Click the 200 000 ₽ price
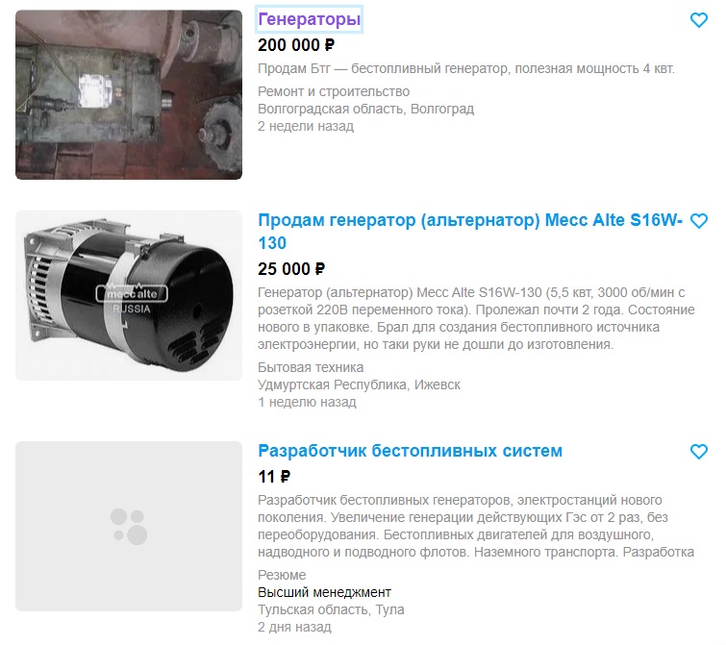Screen dimensions: 726x645 click(x=296, y=45)
